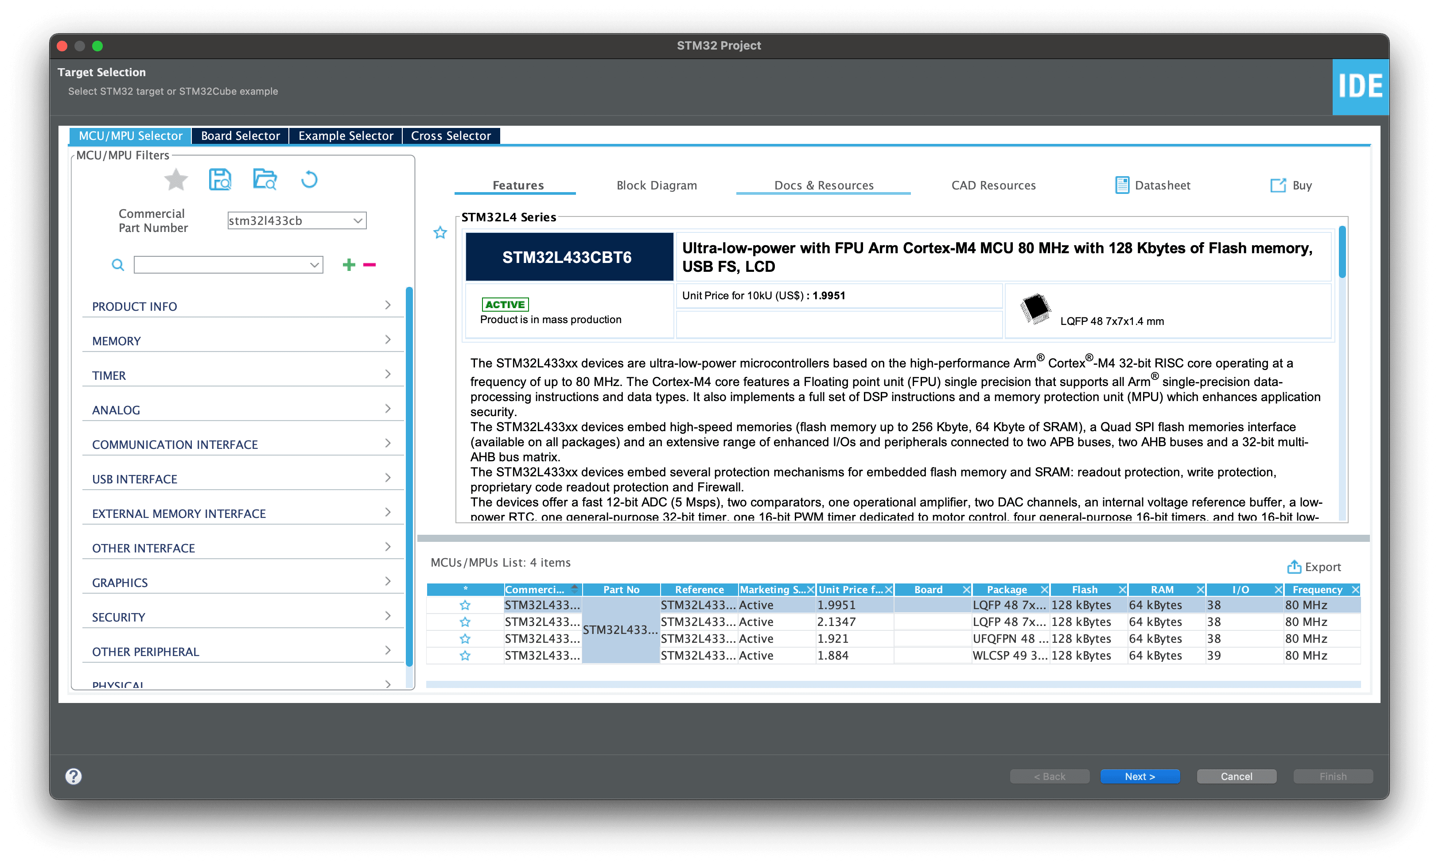Screen dimensions: 1439x865
Task: Load saved search folder icon
Action: (265, 180)
